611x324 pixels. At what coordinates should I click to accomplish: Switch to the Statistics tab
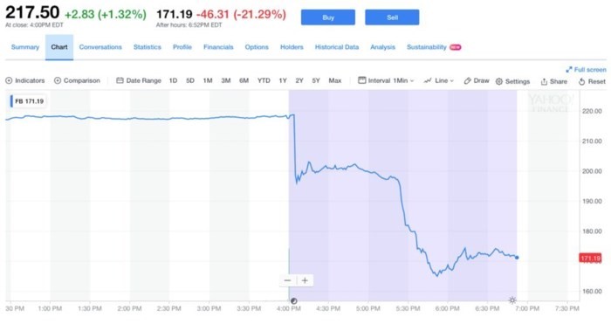coord(148,47)
